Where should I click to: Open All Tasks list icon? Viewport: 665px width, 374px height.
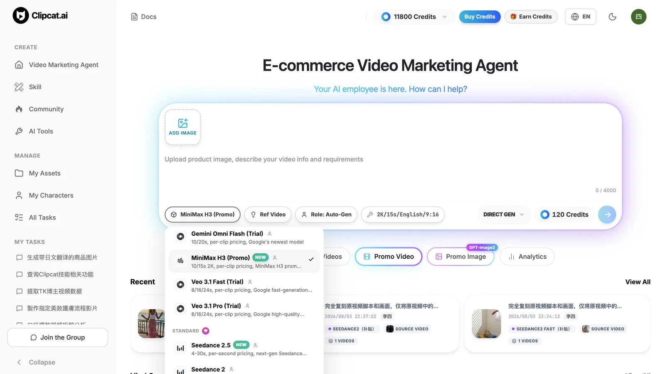(19, 218)
